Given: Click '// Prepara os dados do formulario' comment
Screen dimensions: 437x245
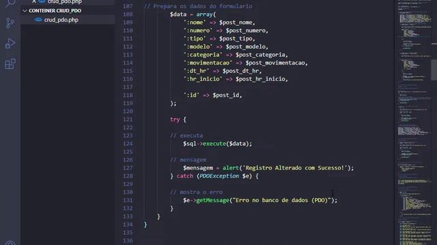Looking at the screenshot, I should click(198, 6).
